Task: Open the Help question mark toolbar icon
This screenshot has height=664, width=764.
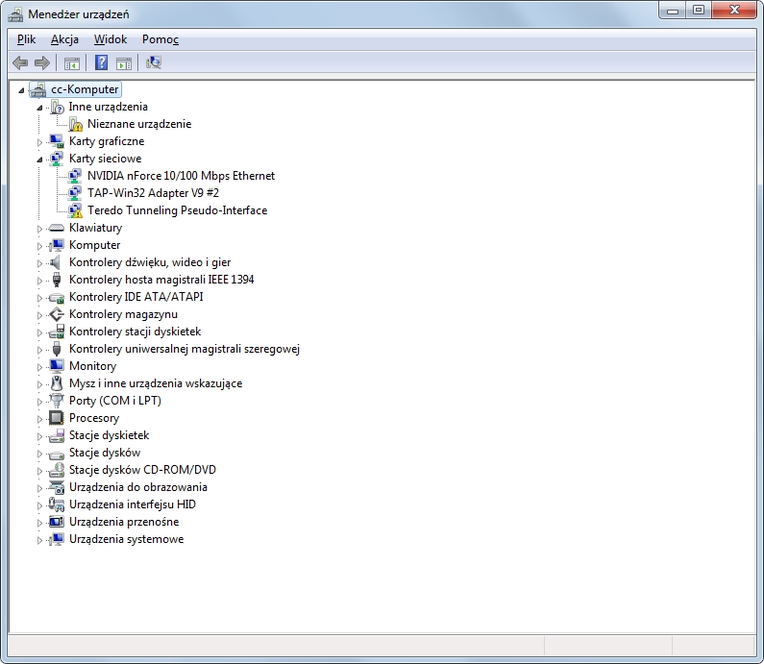Action: click(101, 62)
